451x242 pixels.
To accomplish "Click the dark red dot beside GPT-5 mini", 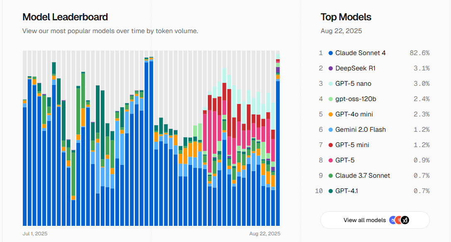I will click(x=331, y=145).
